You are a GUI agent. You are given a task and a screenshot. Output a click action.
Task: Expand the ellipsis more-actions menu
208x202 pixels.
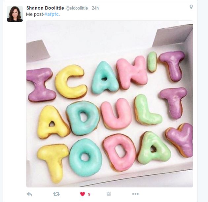(x=135, y=194)
